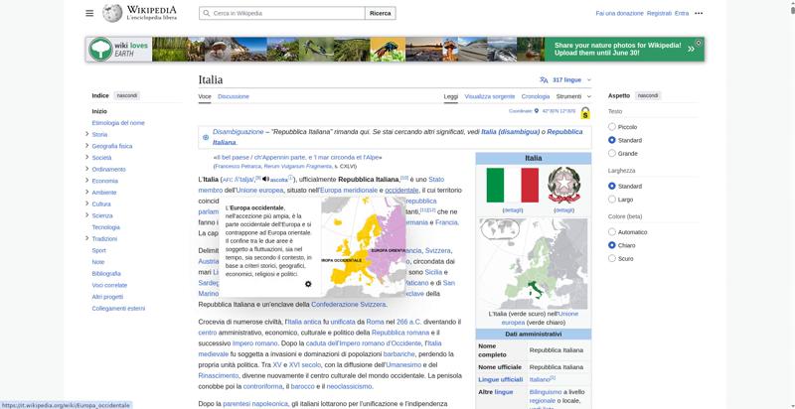Expand the Tradizioni index section
This screenshot has width=795, height=409.
87,238
